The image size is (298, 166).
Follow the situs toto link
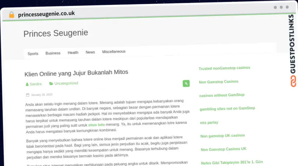96,125
